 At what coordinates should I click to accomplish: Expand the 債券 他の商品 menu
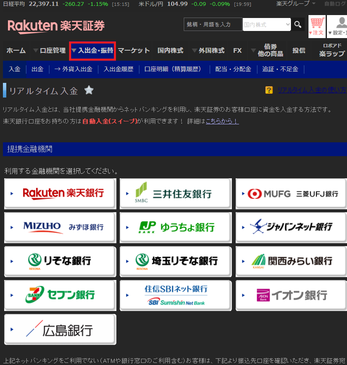point(267,50)
